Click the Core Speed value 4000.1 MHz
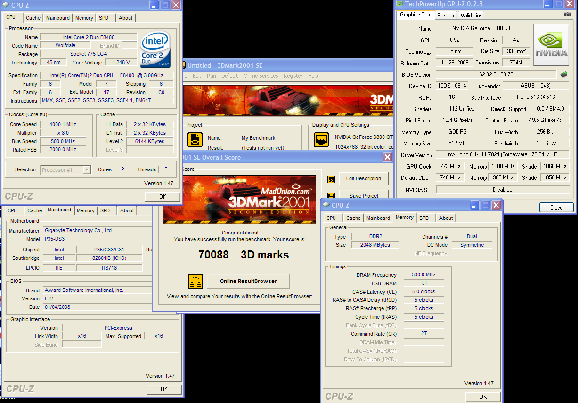Image resolution: width=578 pixels, height=403 pixels. [x=63, y=125]
